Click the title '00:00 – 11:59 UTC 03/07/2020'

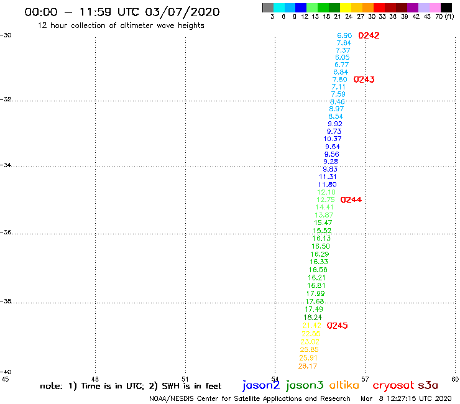coord(122,12)
